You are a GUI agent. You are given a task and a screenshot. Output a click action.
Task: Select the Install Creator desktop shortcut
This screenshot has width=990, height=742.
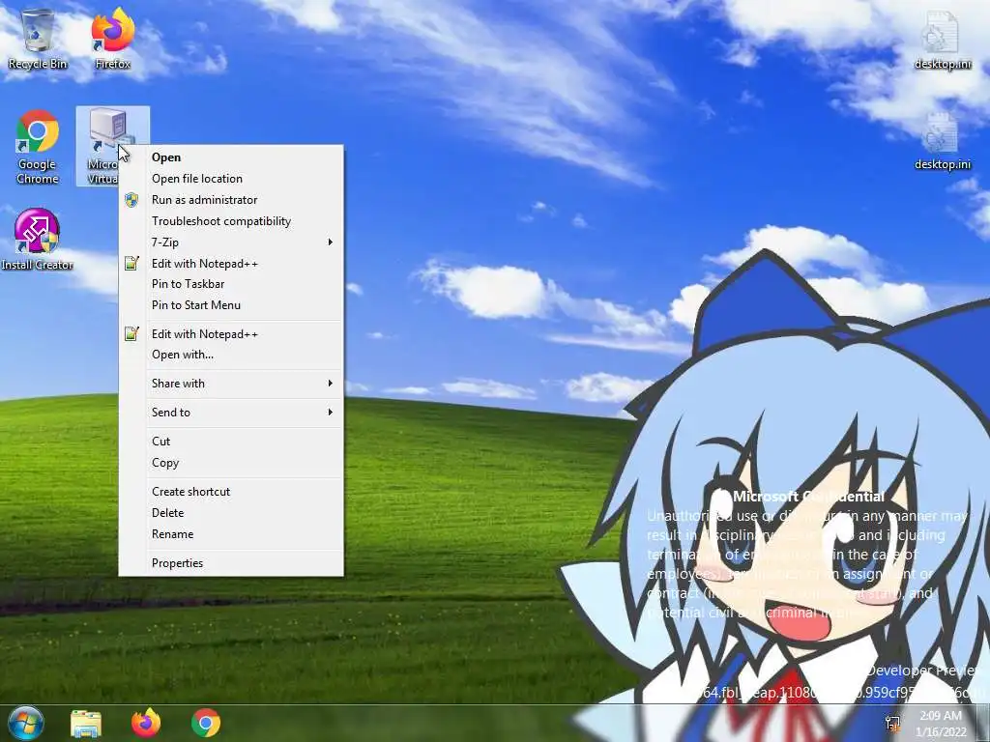(x=38, y=240)
